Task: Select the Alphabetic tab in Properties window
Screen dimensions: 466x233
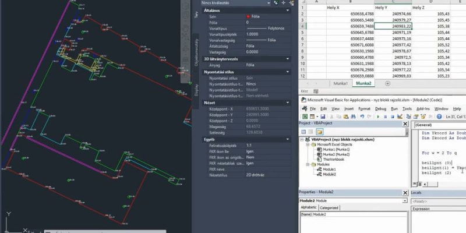Action: [x=309, y=207]
